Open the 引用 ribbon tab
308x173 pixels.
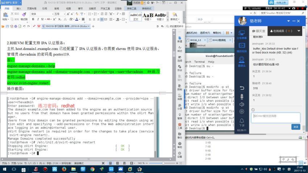point(45,8)
